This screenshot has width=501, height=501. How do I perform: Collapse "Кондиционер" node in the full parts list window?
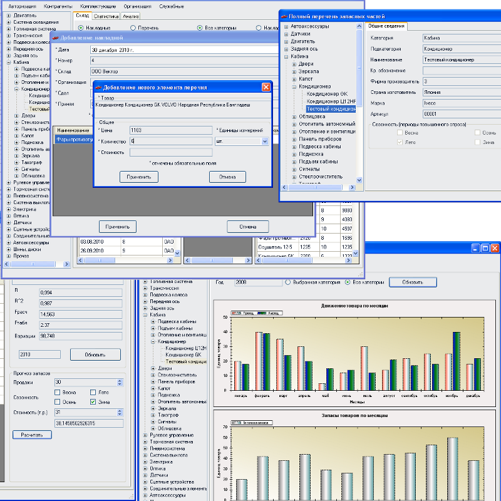pyautogui.click(x=294, y=86)
